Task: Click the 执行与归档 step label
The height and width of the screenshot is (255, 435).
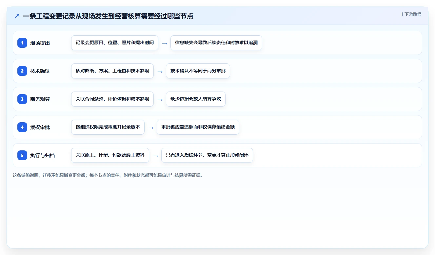Action: click(x=43, y=155)
